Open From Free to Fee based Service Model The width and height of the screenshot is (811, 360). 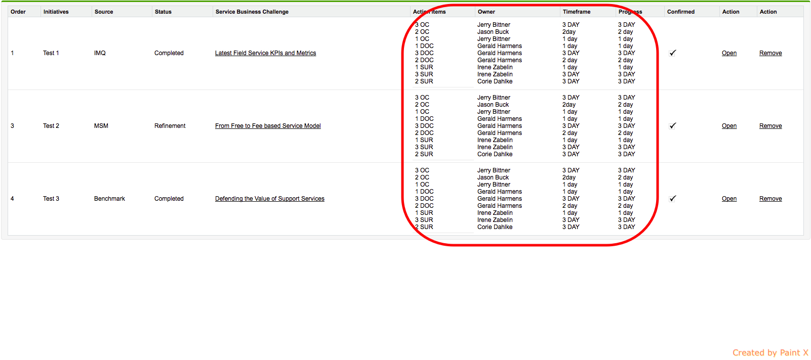[x=268, y=126]
